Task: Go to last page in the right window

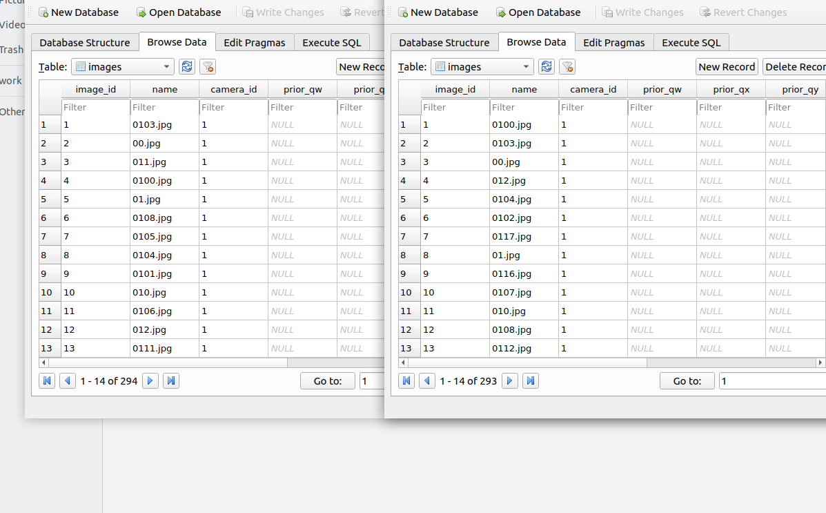Action: point(531,380)
